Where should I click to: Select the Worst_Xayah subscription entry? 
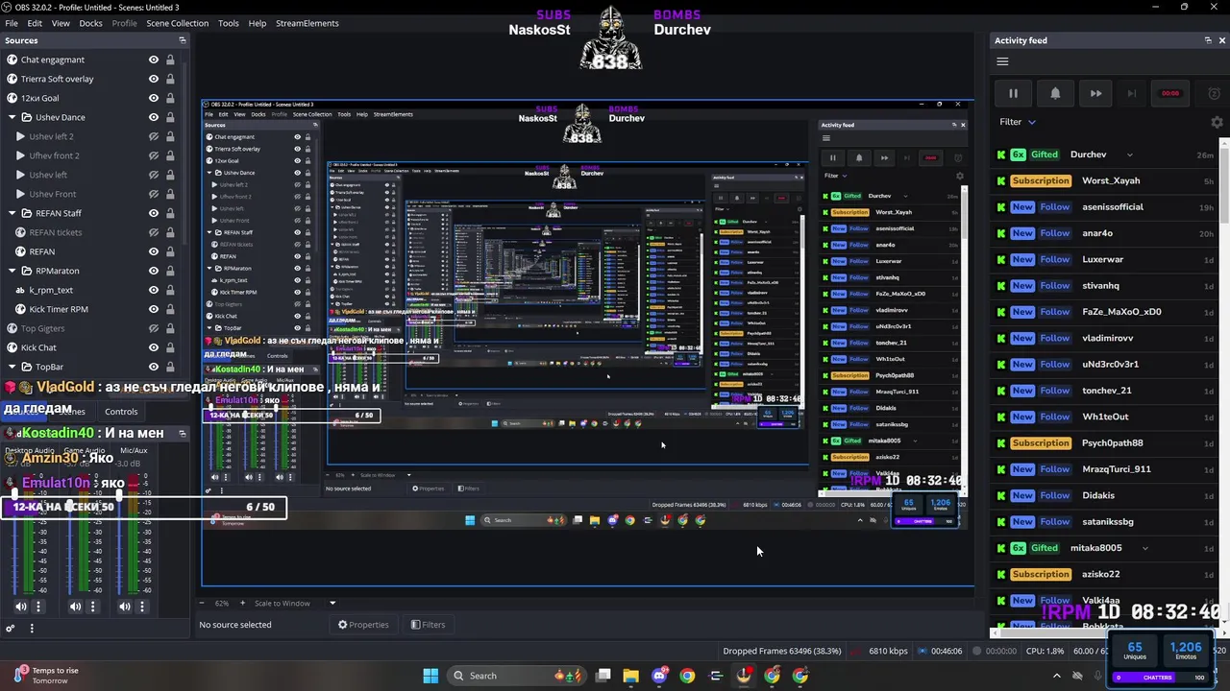(1107, 180)
